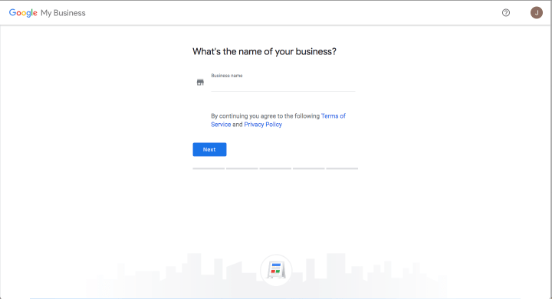This screenshot has height=299, width=552.
Task: Open the help question mark icon
Action: tap(506, 13)
